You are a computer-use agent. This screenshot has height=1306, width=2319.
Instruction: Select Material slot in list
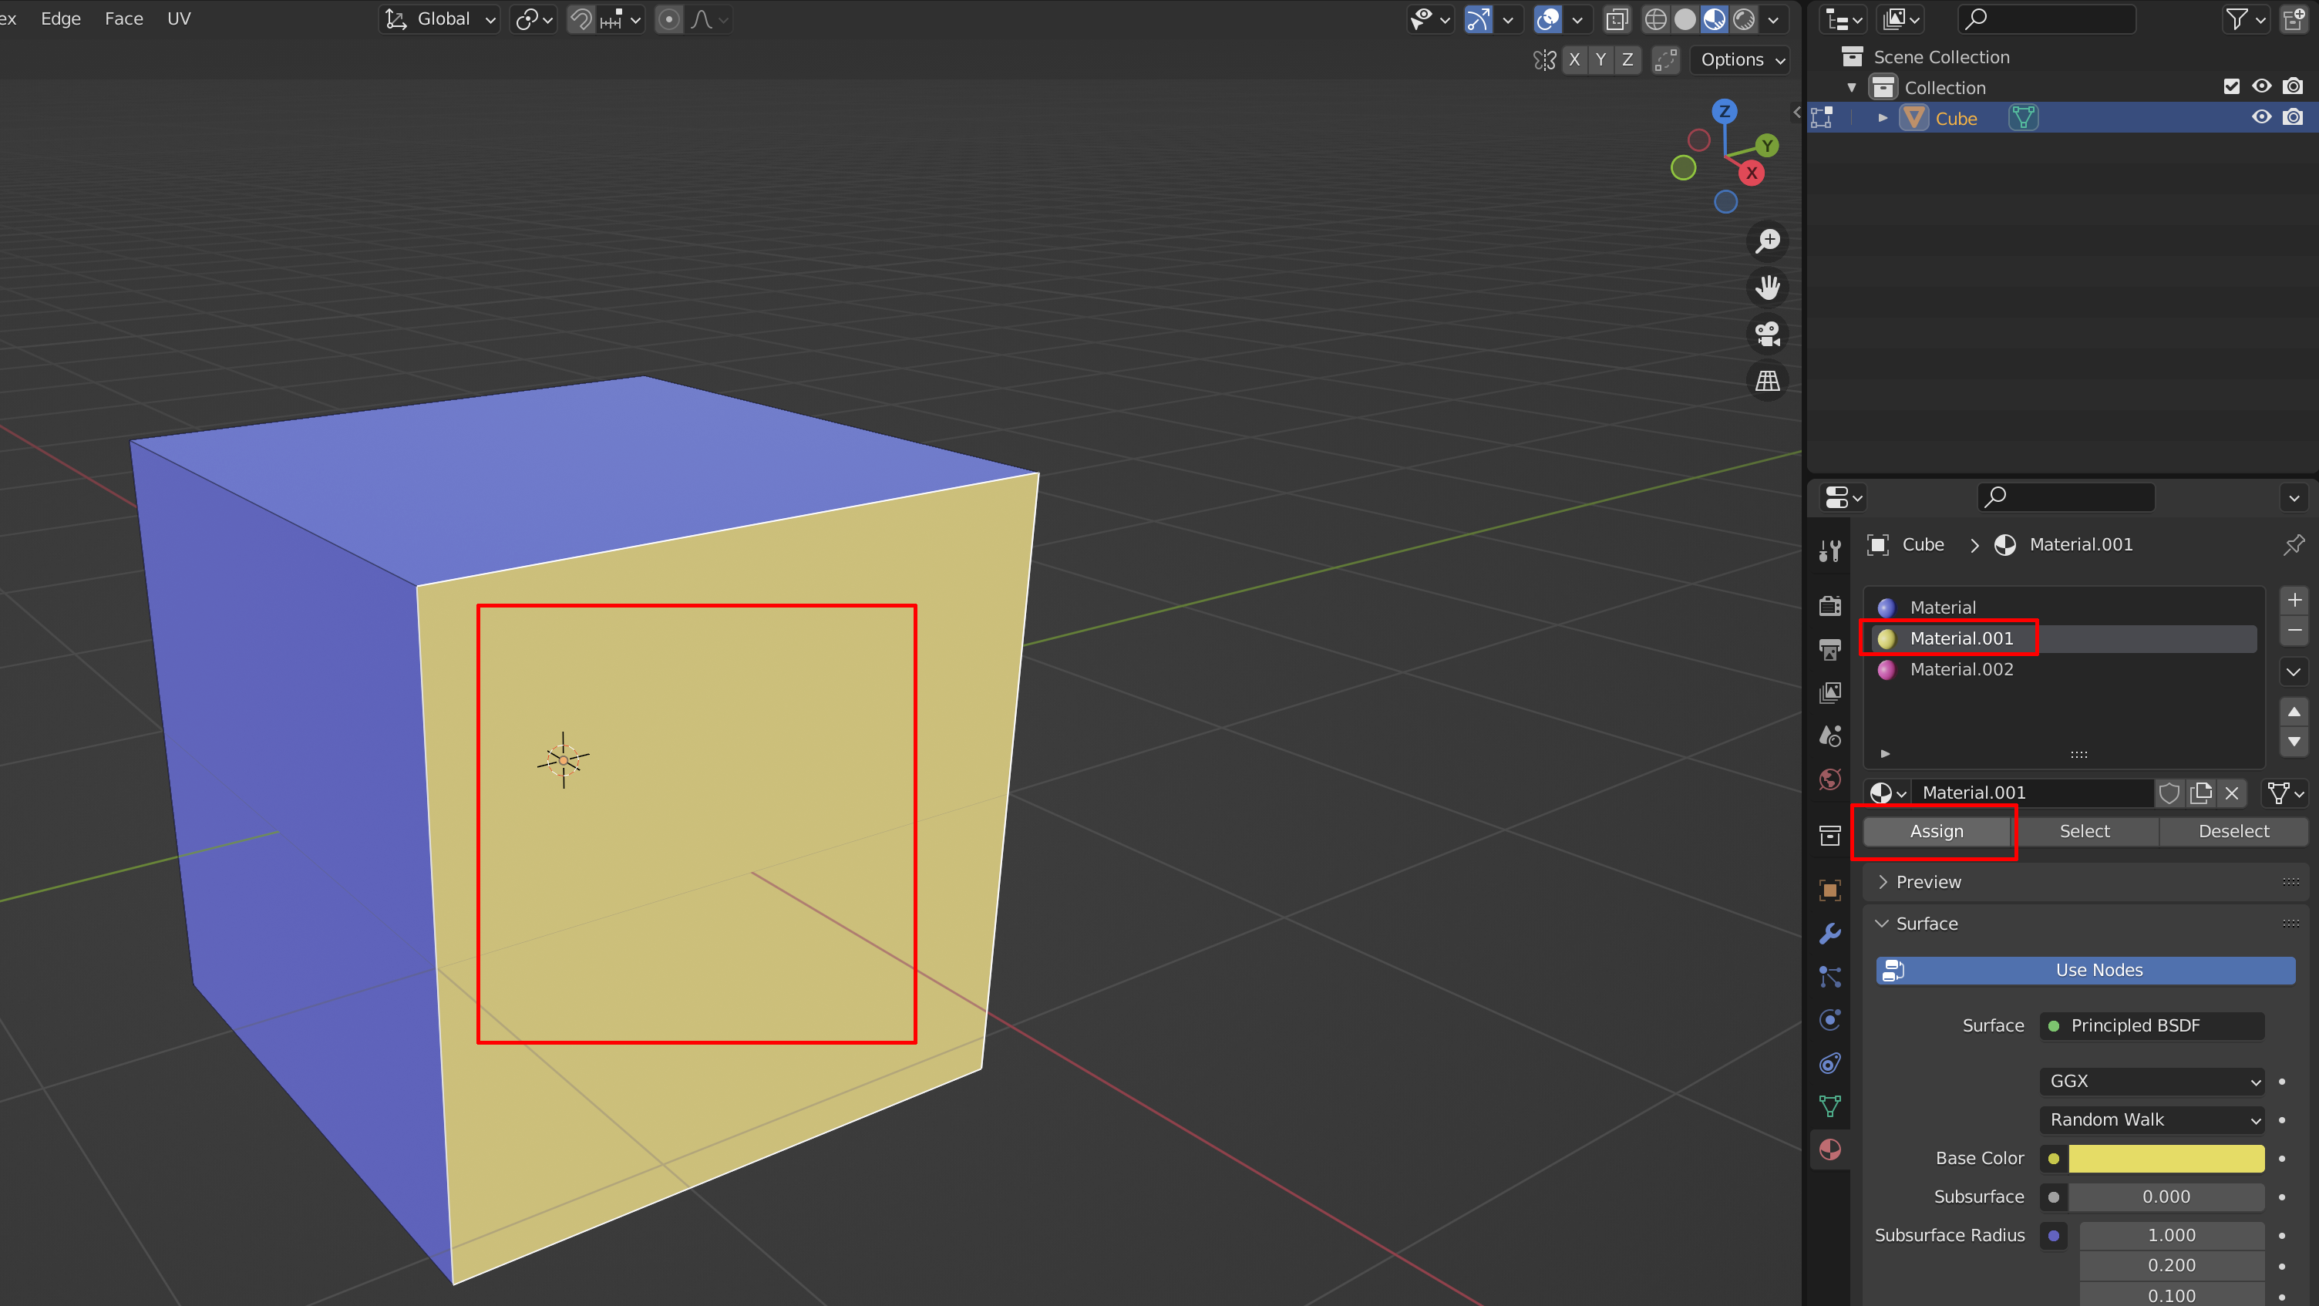click(x=2063, y=608)
